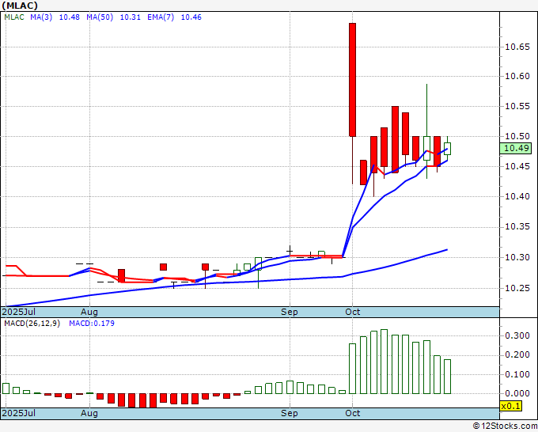Viewport: 538px width, 432px height.
Task: Click the highlighted current price 10.49
Action: (x=516, y=148)
